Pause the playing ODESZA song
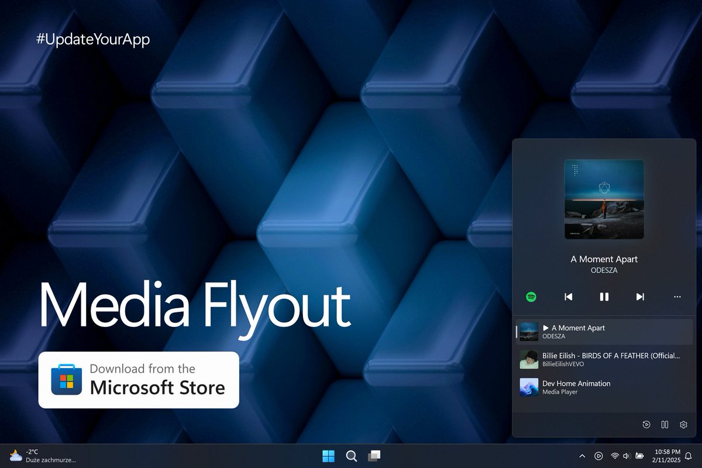Image resolution: width=702 pixels, height=468 pixels. (x=604, y=297)
